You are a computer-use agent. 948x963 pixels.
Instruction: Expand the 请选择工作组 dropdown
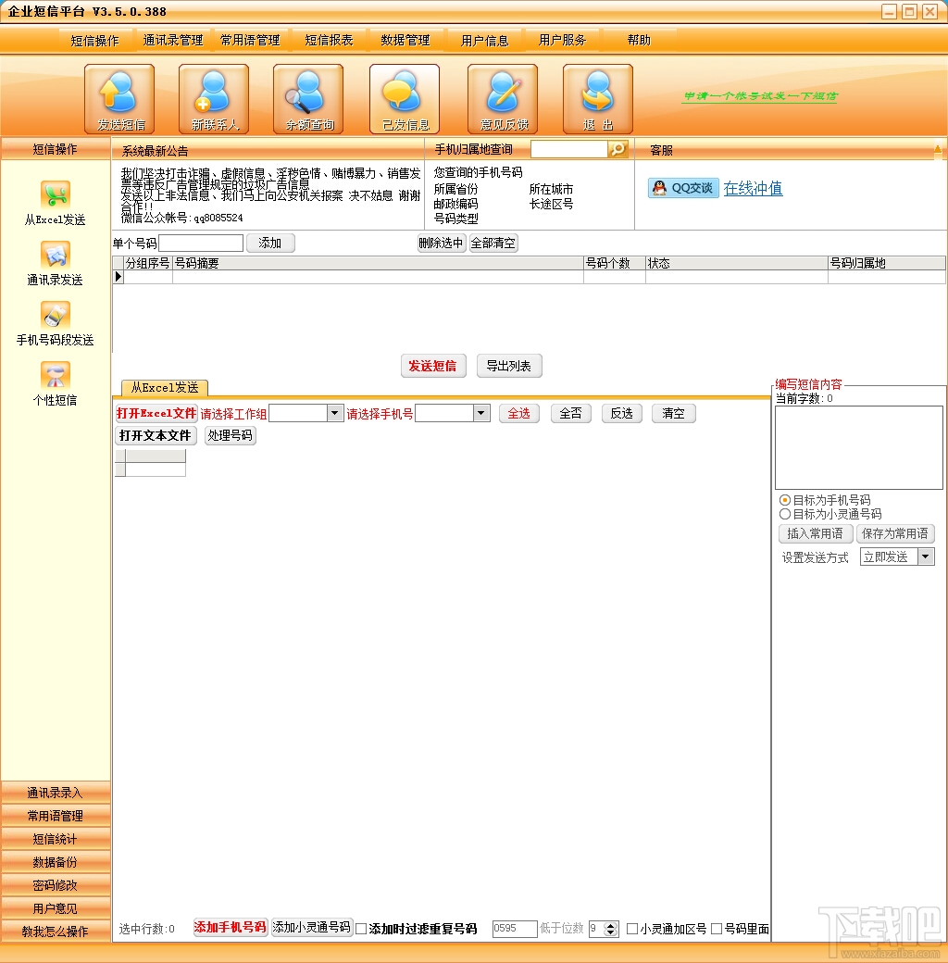click(335, 413)
